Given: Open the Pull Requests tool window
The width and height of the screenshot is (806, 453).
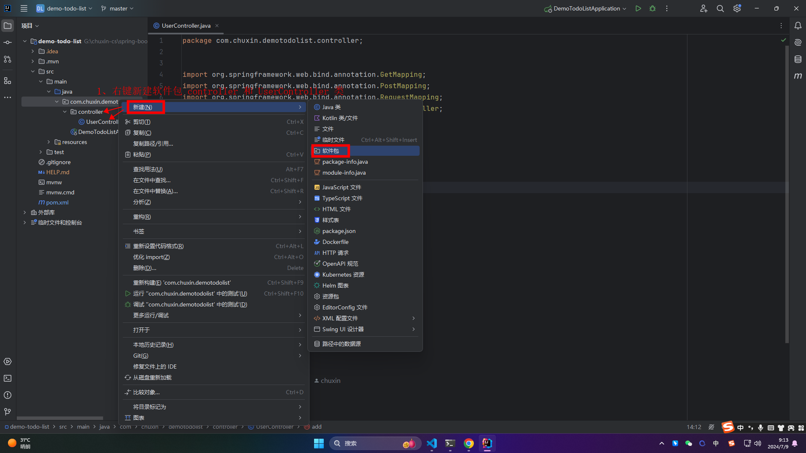Looking at the screenshot, I should (x=8, y=59).
